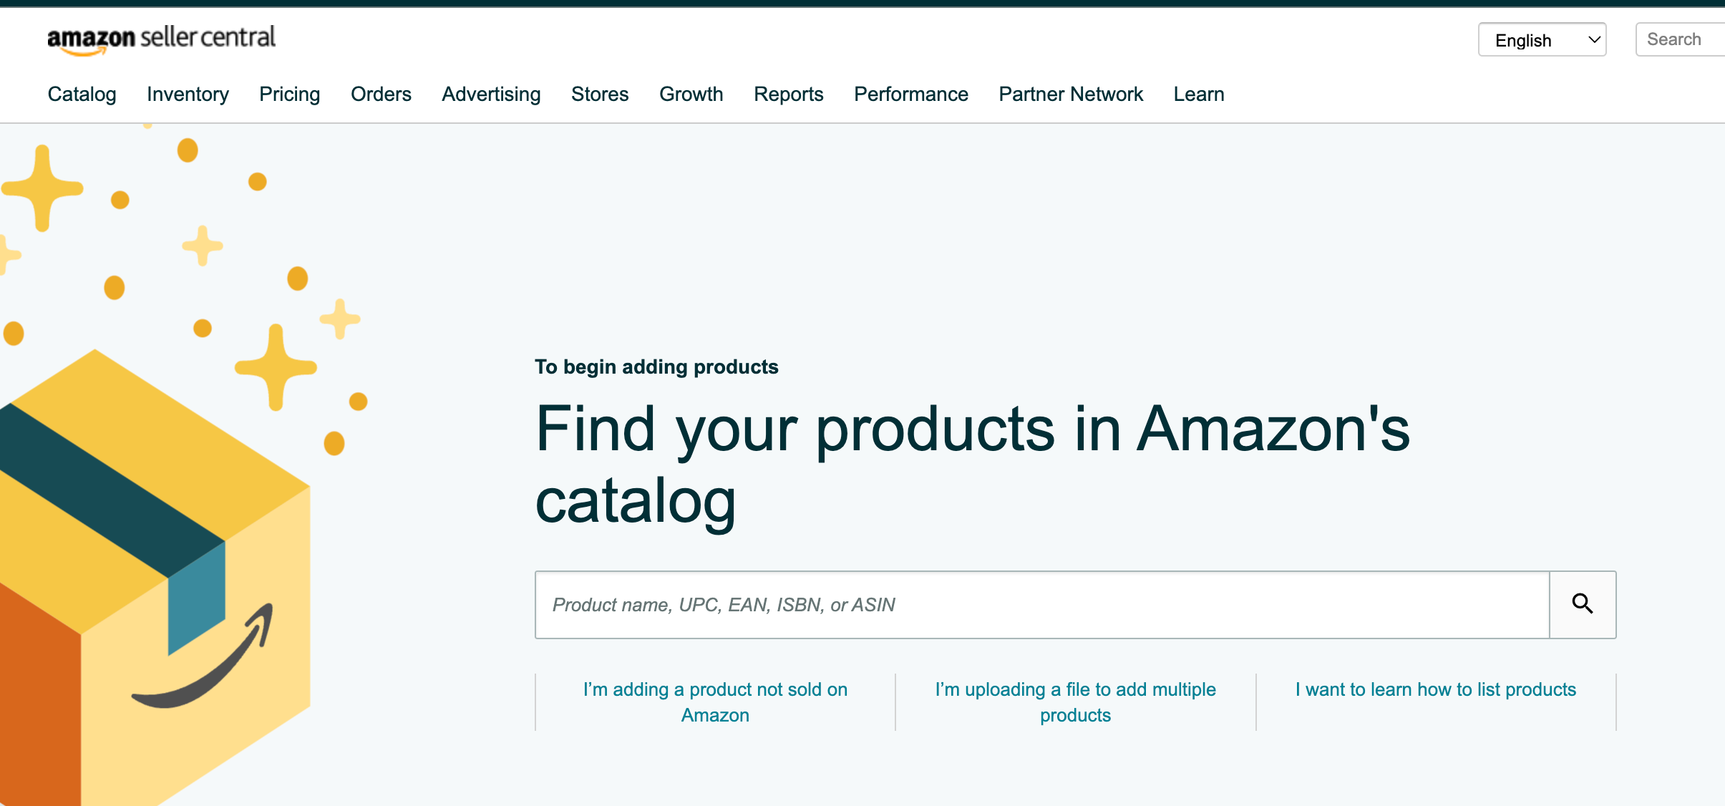Click "I'm uploading a file to add multiple products"
The height and width of the screenshot is (806, 1725).
point(1075,702)
